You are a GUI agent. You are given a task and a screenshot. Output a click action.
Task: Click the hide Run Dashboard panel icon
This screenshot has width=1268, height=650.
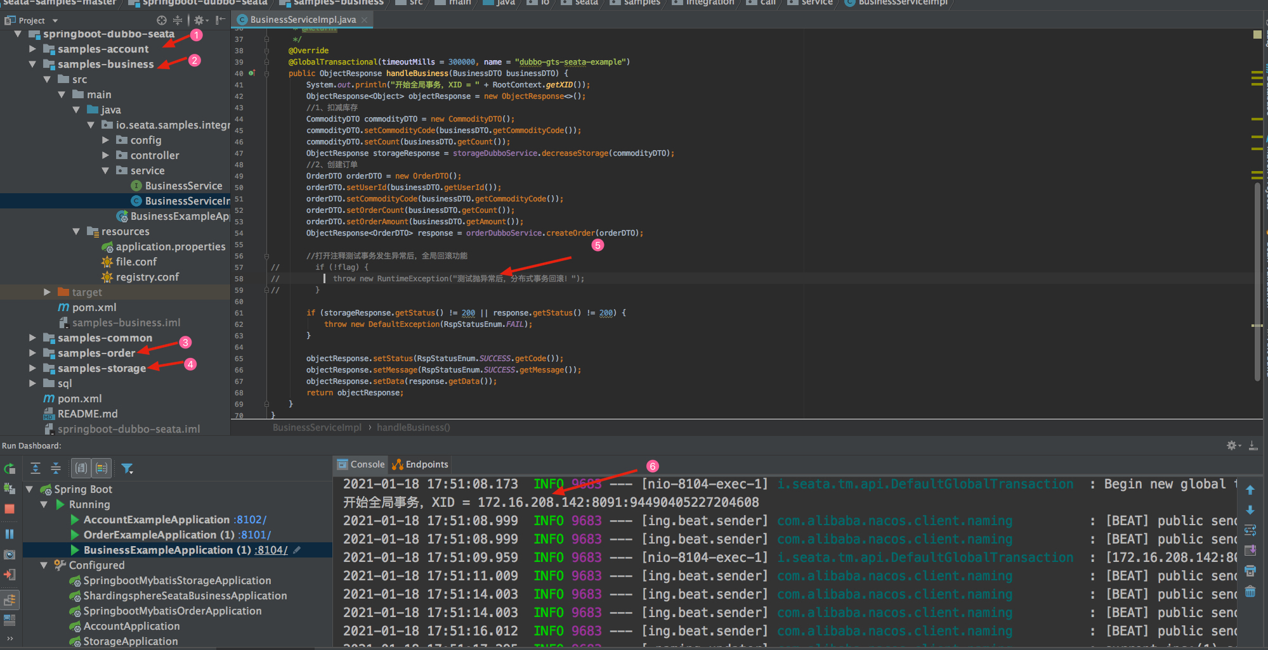pos(1253,445)
